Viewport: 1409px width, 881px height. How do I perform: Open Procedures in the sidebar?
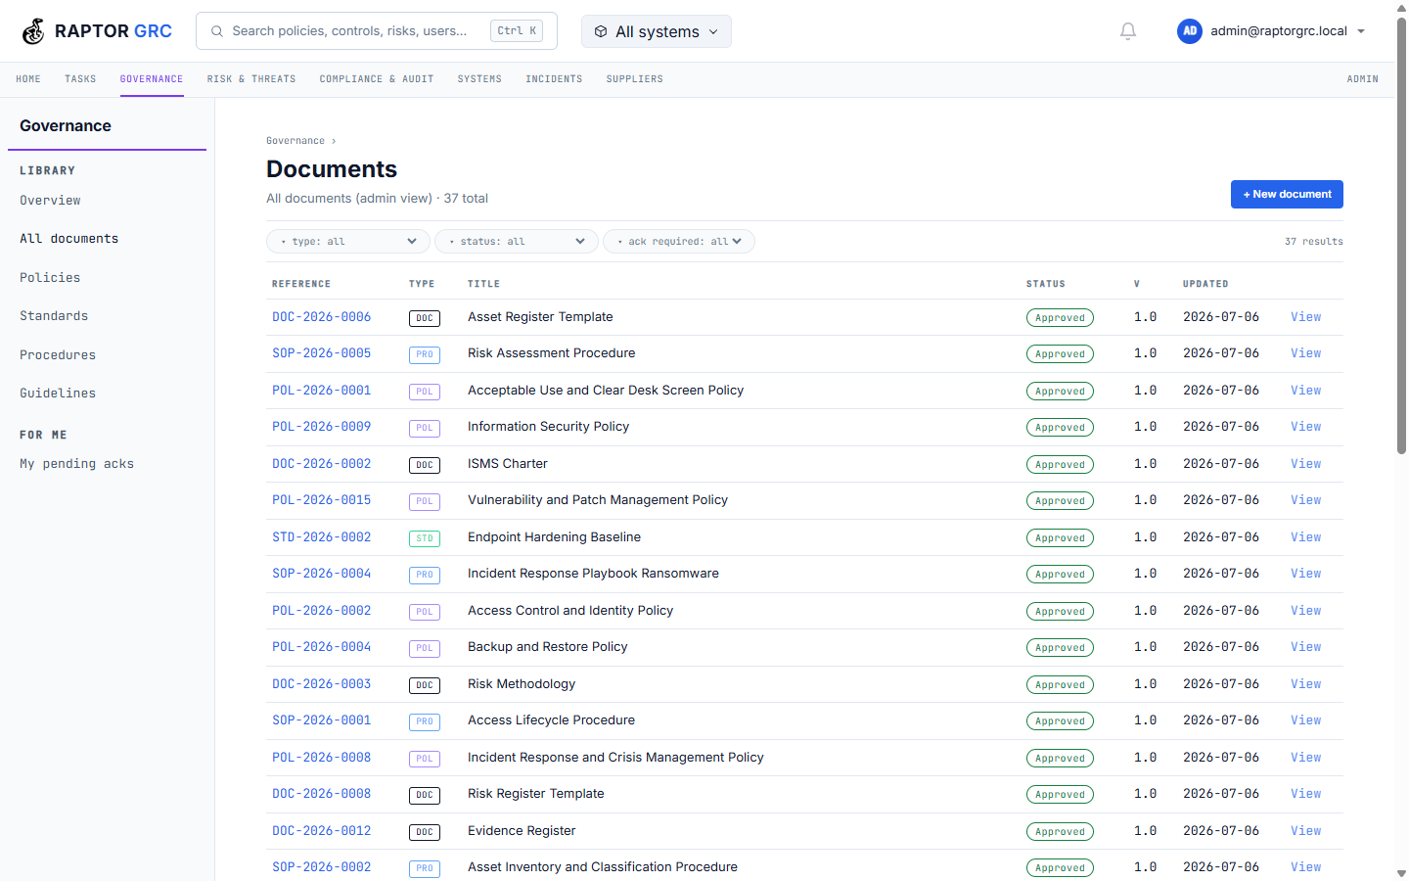tap(58, 355)
